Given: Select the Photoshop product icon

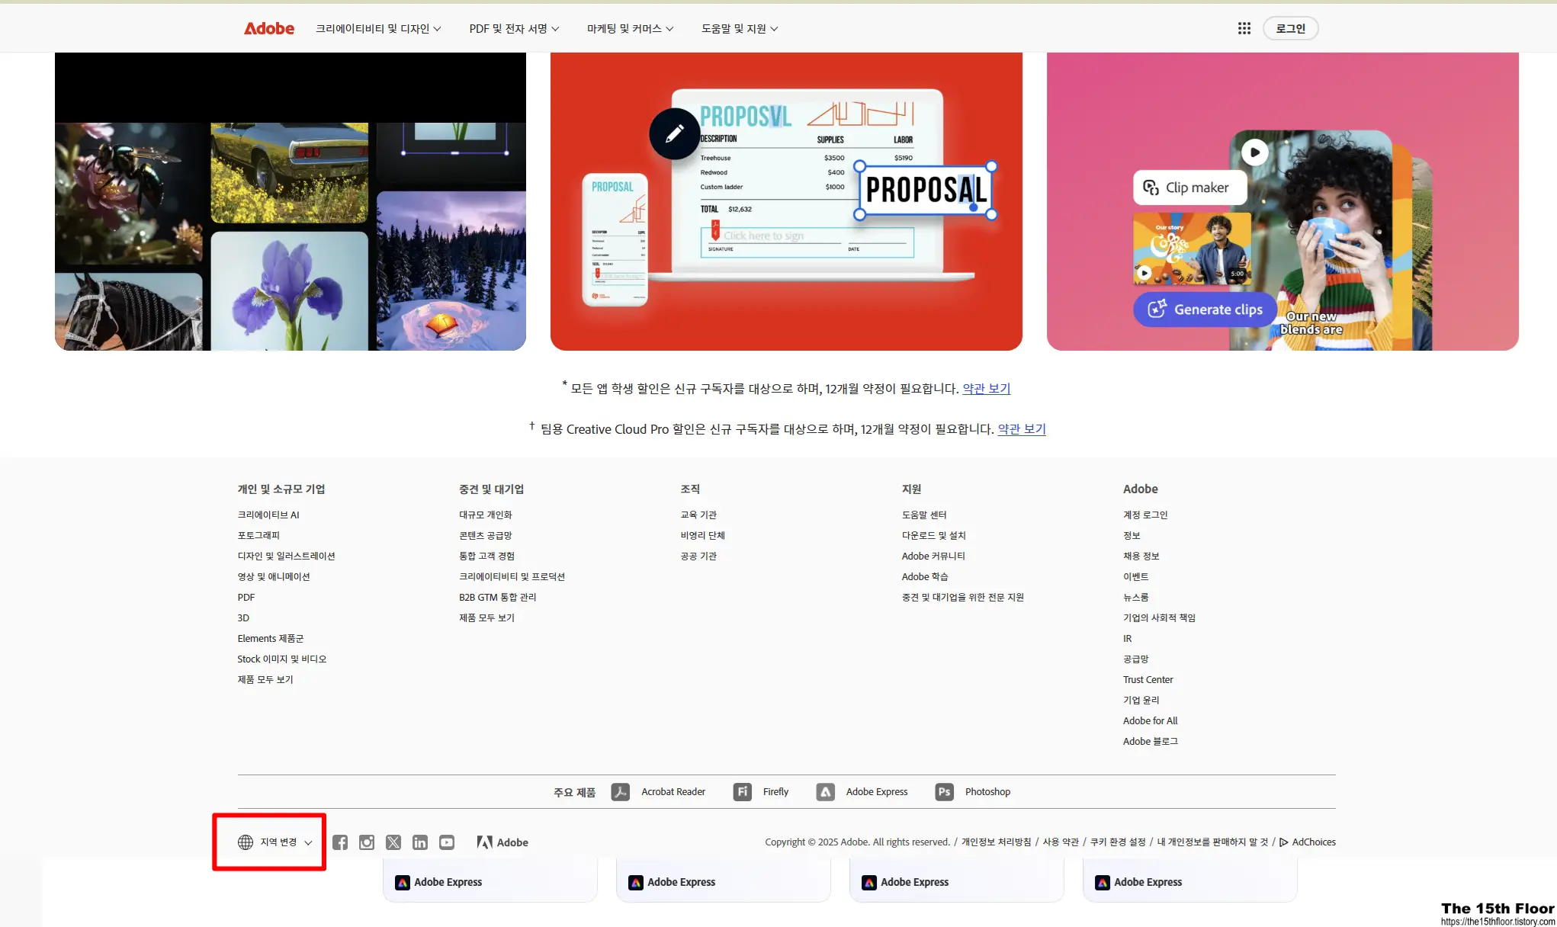Looking at the screenshot, I should [x=944, y=791].
